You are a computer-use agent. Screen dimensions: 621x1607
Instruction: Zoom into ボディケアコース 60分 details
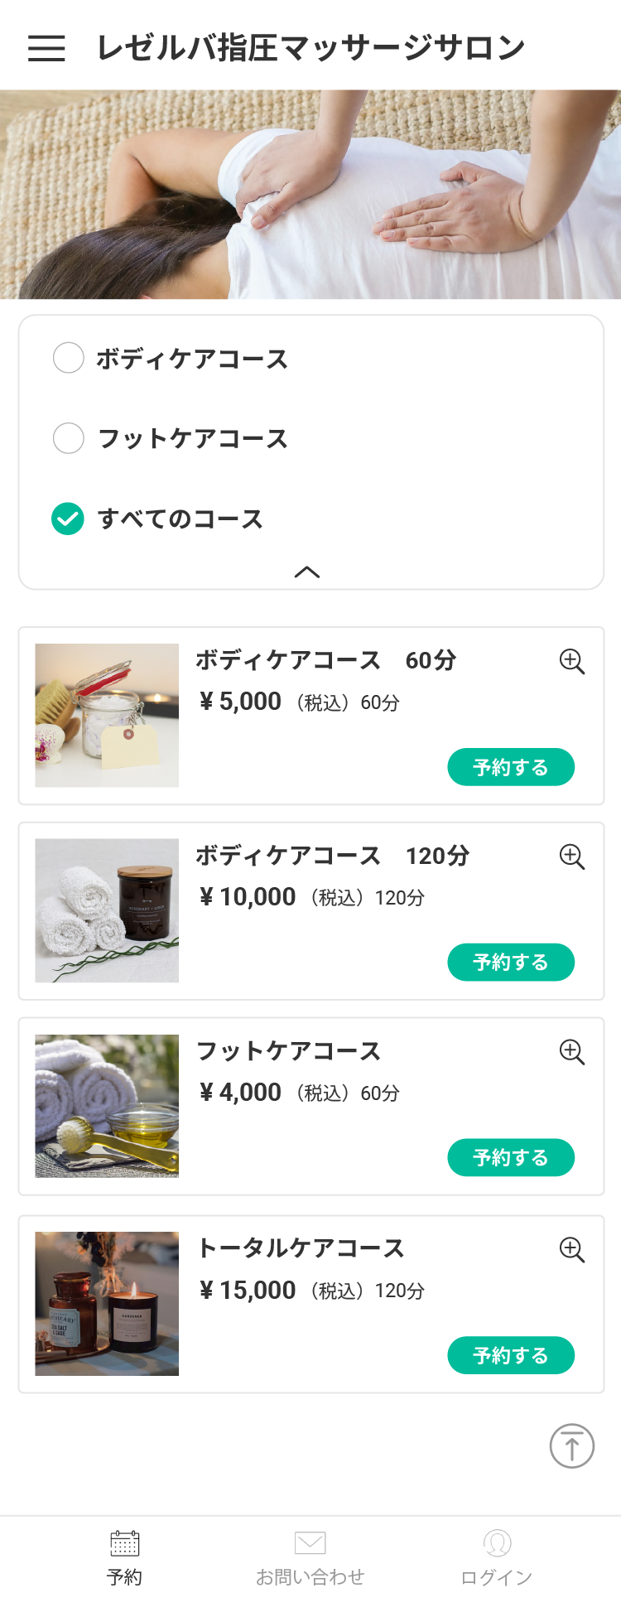[572, 662]
